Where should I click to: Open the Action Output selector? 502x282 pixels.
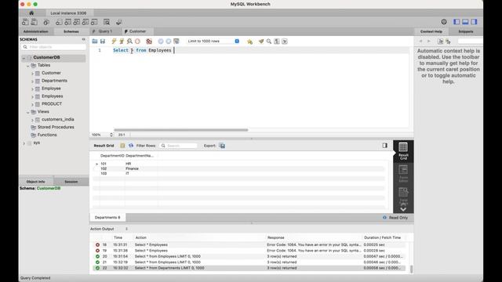point(109,229)
